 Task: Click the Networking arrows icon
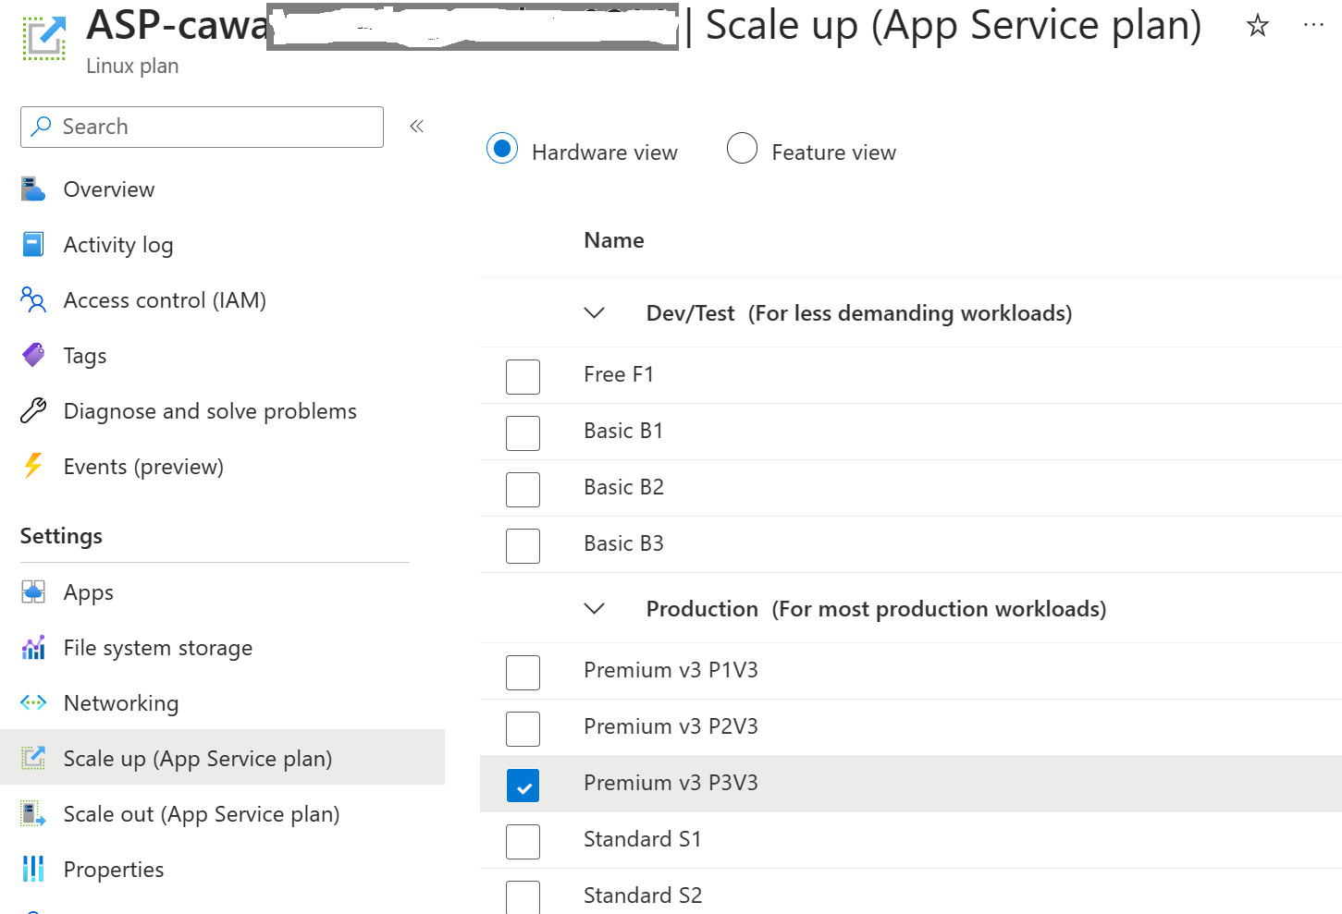tap(33, 703)
